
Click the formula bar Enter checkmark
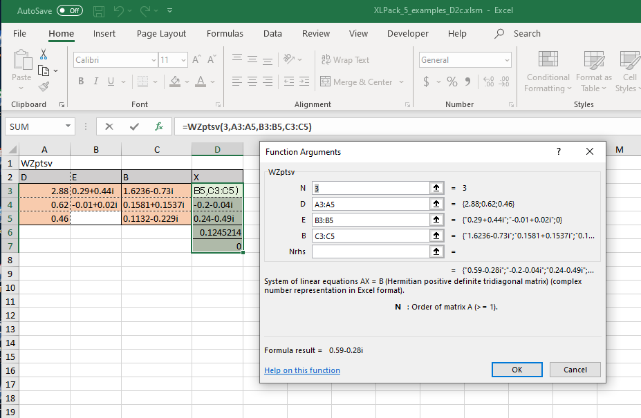[x=134, y=126]
